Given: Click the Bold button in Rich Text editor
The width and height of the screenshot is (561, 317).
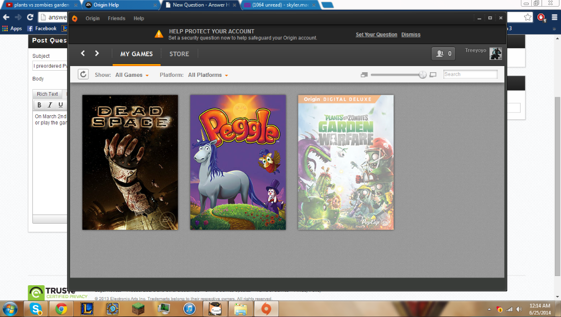Looking at the screenshot, I should pyautogui.click(x=39, y=105).
